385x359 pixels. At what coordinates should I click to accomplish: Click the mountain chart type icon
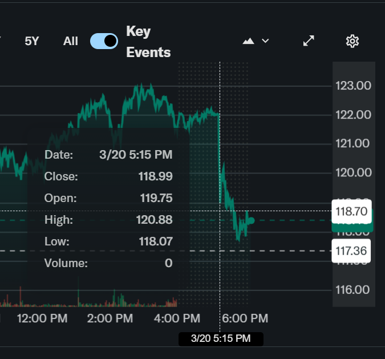pos(249,41)
